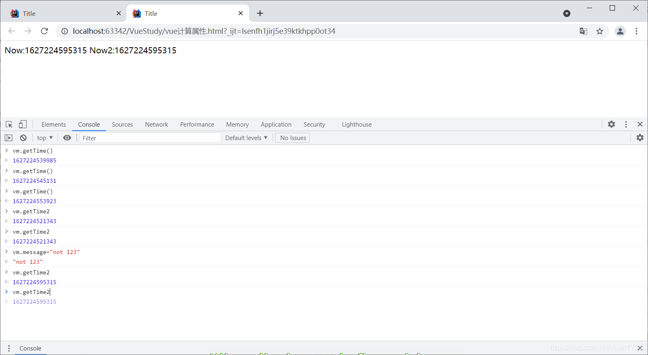The width and height of the screenshot is (648, 355).
Task: Close the active Title tab
Action: [x=240, y=13]
